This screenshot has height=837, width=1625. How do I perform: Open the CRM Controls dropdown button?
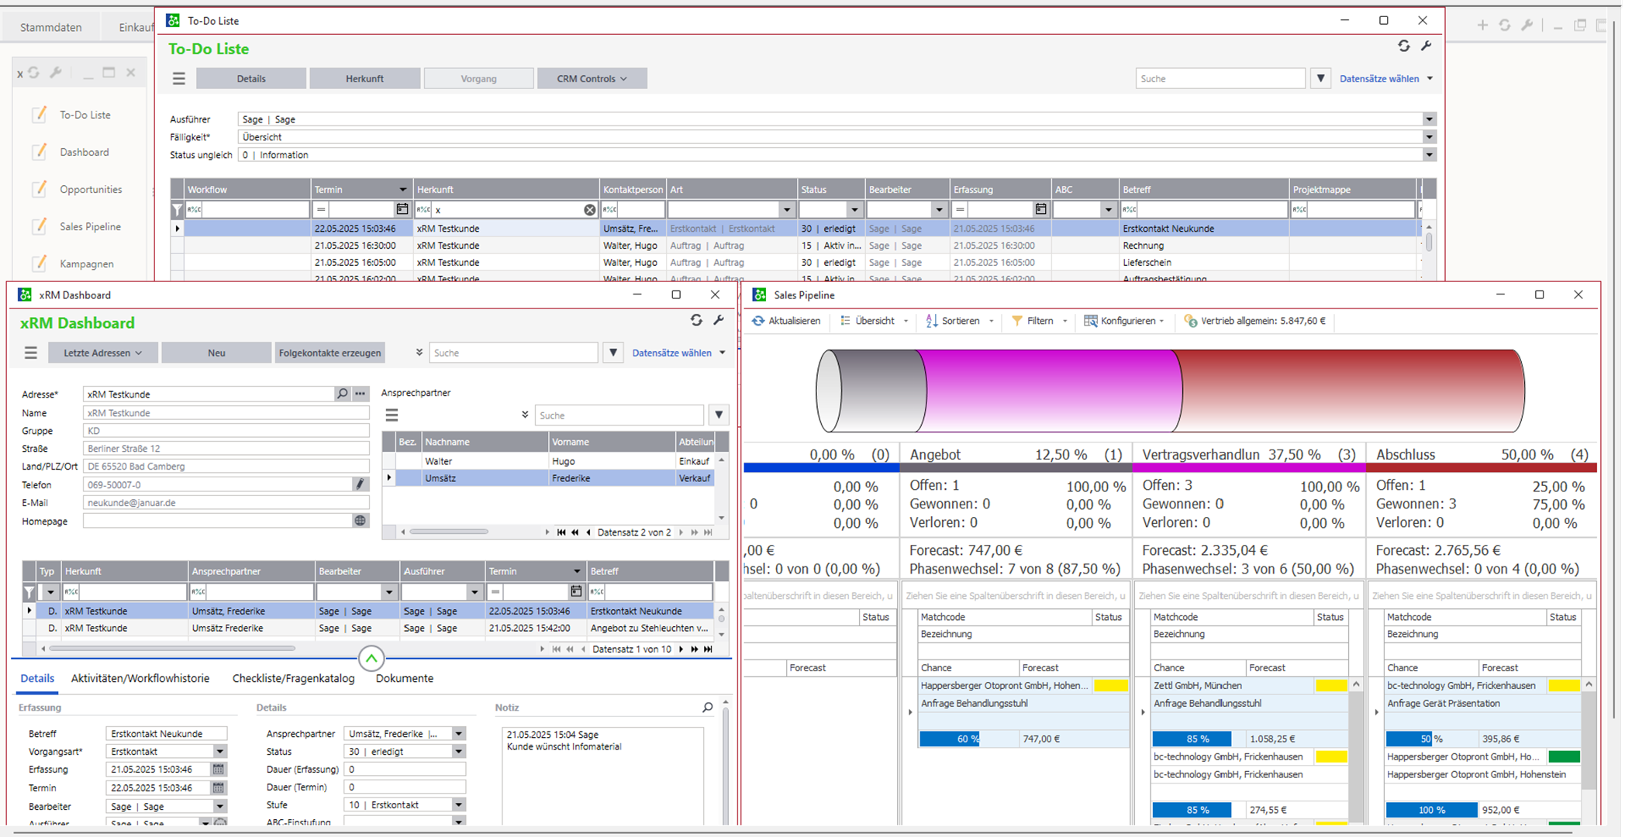pyautogui.click(x=592, y=78)
